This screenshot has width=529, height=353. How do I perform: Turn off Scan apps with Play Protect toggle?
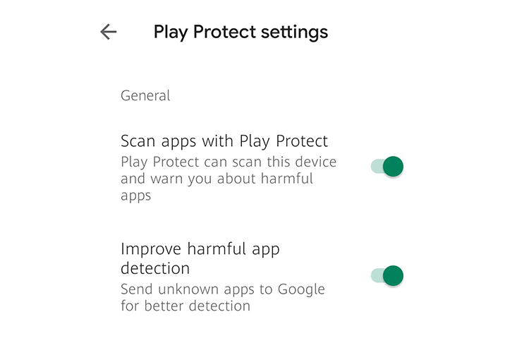387,166
